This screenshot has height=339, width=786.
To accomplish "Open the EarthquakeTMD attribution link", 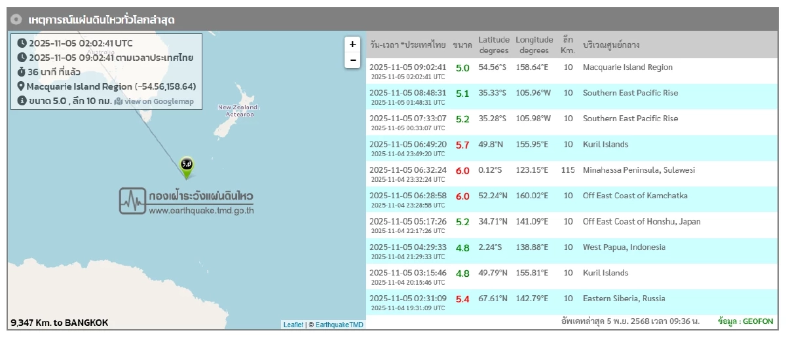I will (339, 325).
